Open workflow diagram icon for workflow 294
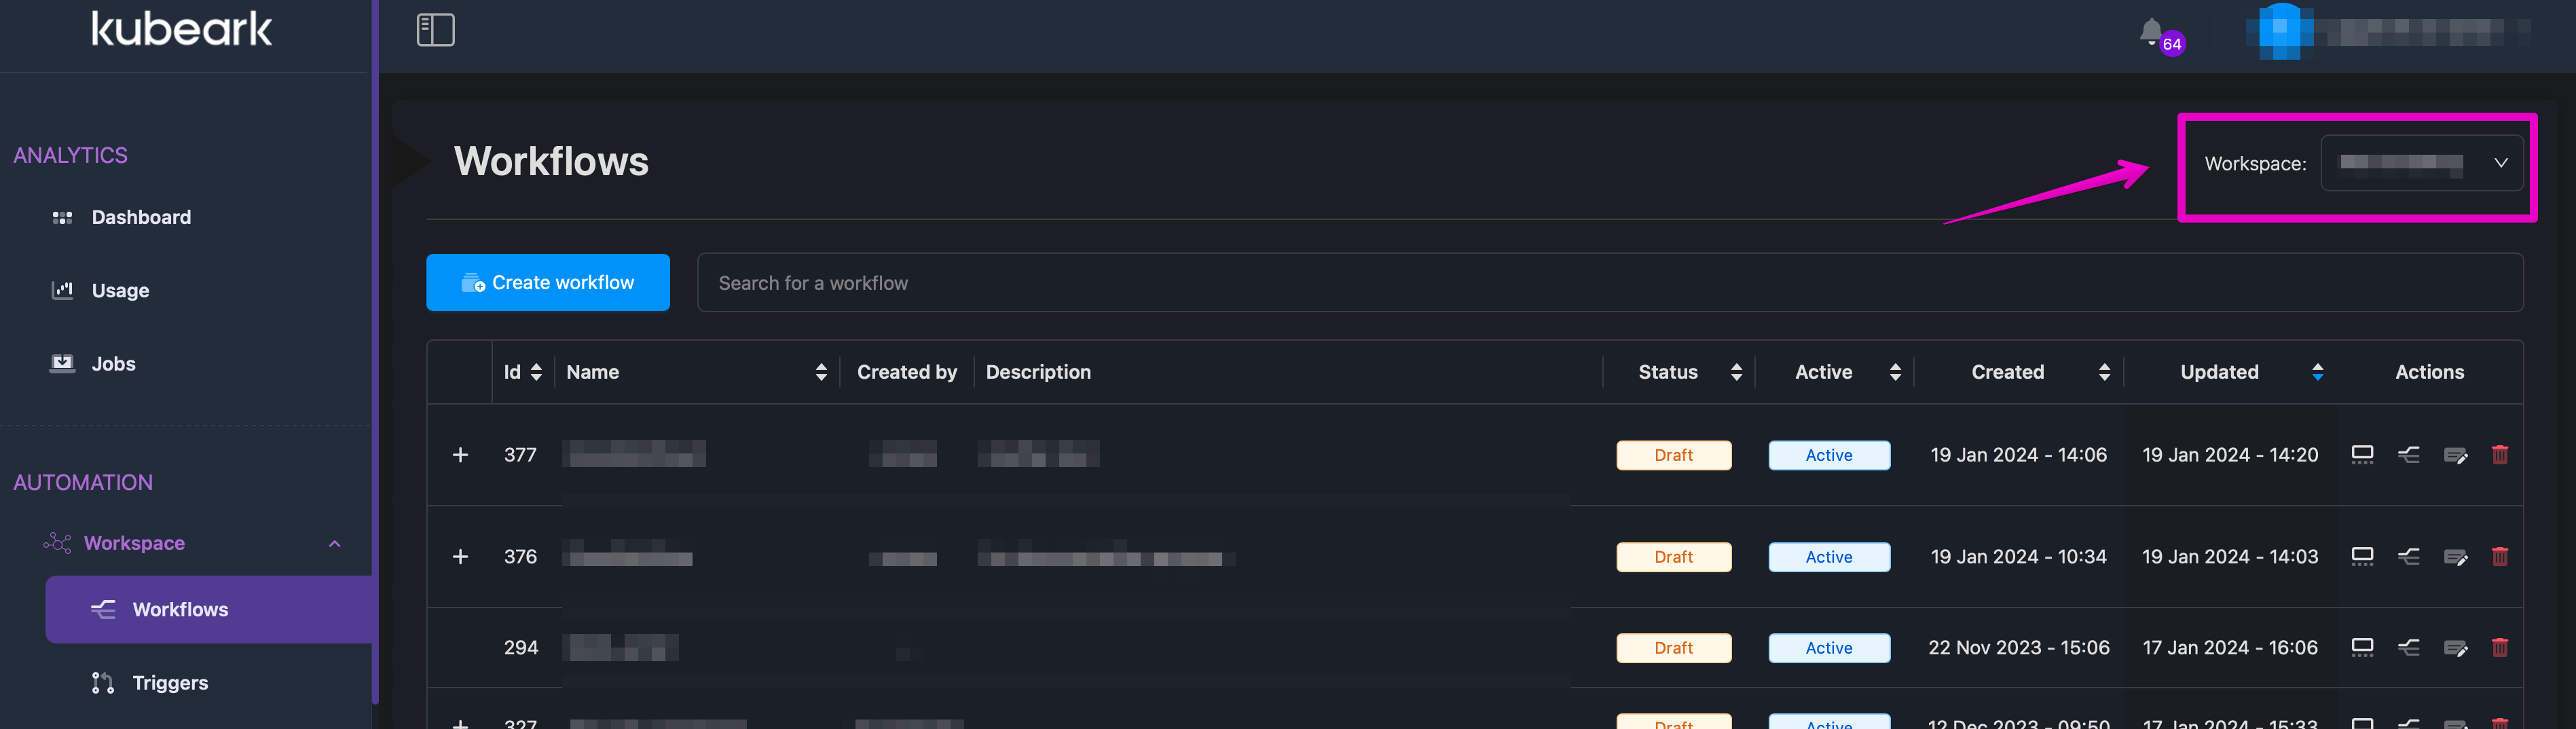The height and width of the screenshot is (729, 2576). click(x=2408, y=648)
